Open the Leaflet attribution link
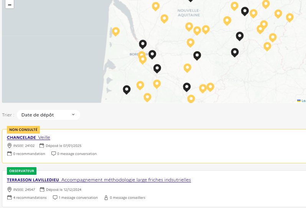The height and width of the screenshot is (208, 306). [x=303, y=101]
